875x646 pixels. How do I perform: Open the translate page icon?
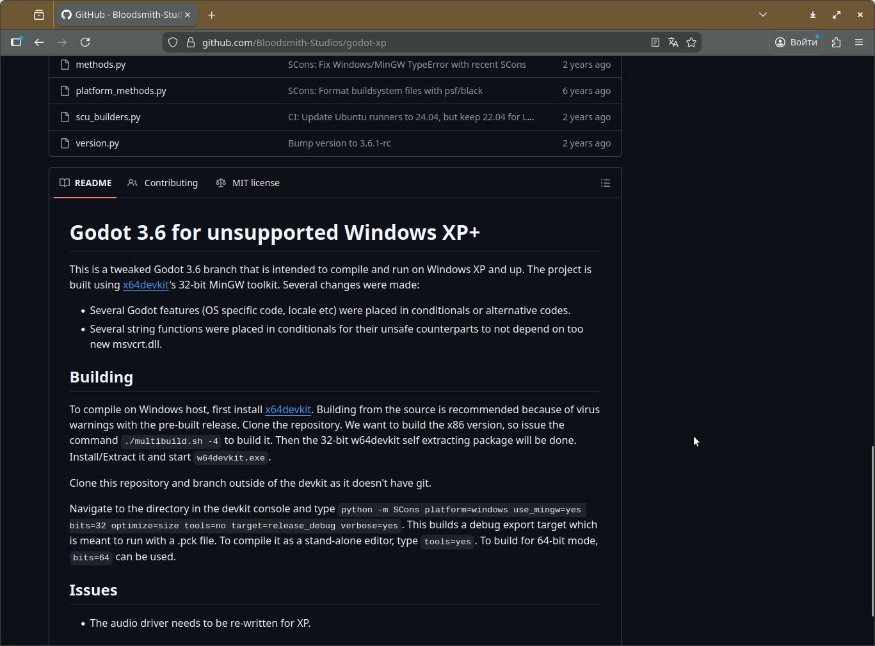tap(673, 42)
